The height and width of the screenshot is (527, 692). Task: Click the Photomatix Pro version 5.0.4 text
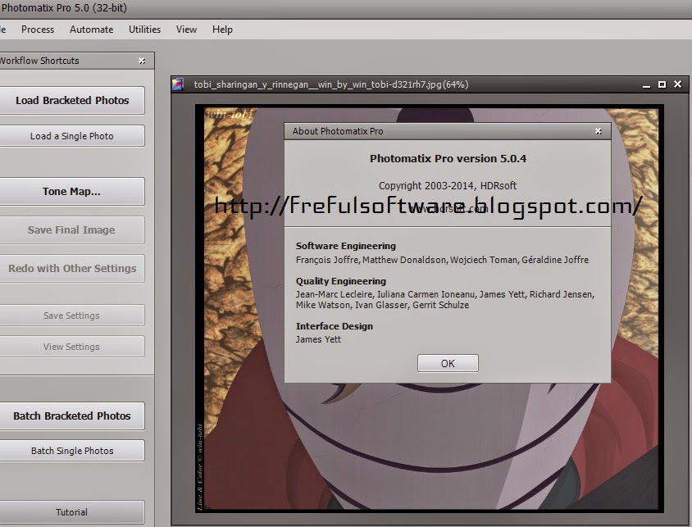tap(448, 158)
